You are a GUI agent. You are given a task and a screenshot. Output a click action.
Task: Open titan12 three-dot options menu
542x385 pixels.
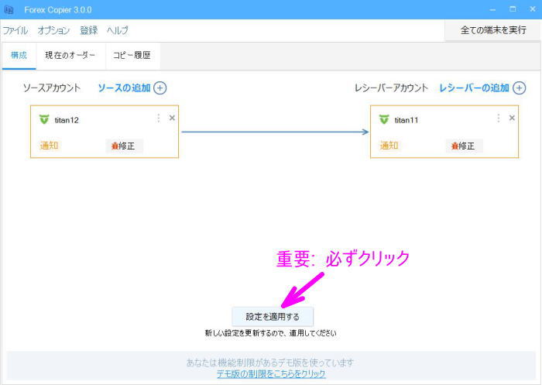[x=158, y=119]
